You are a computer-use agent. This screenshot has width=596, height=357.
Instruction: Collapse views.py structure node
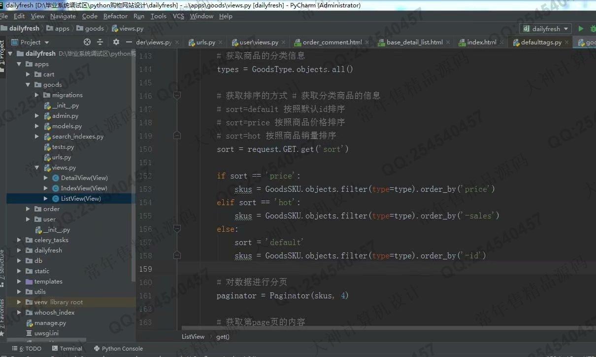point(37,168)
